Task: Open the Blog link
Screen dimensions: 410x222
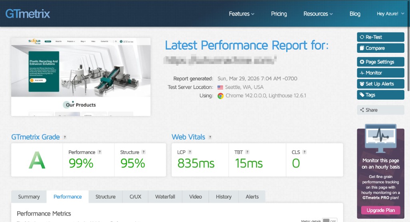Action: 355,14
